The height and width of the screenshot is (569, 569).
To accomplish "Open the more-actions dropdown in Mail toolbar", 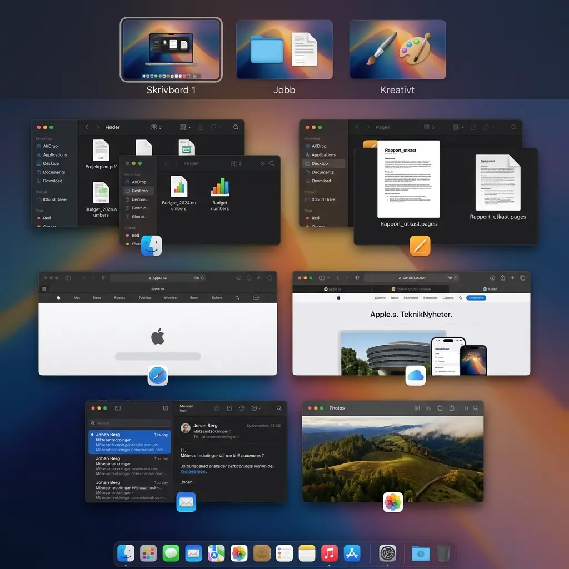I will [x=256, y=408].
